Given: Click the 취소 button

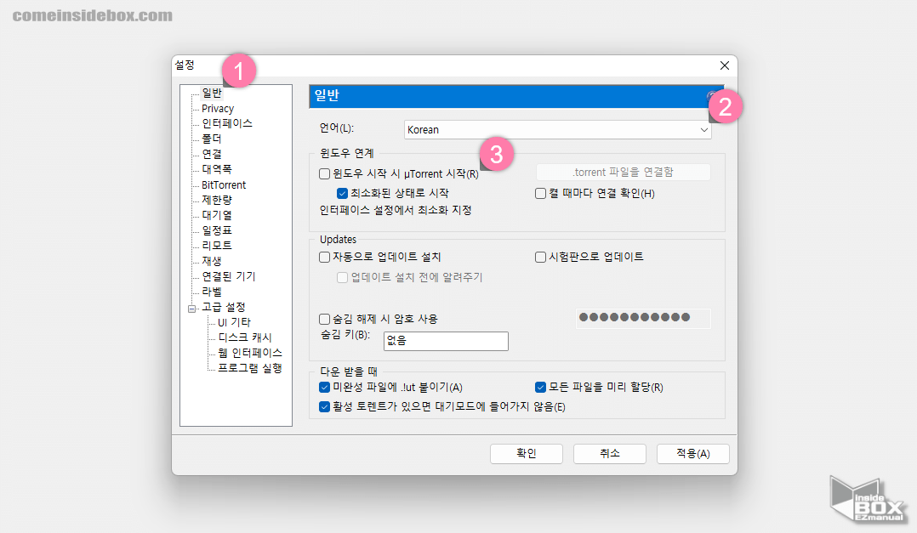Looking at the screenshot, I should click(x=610, y=454).
